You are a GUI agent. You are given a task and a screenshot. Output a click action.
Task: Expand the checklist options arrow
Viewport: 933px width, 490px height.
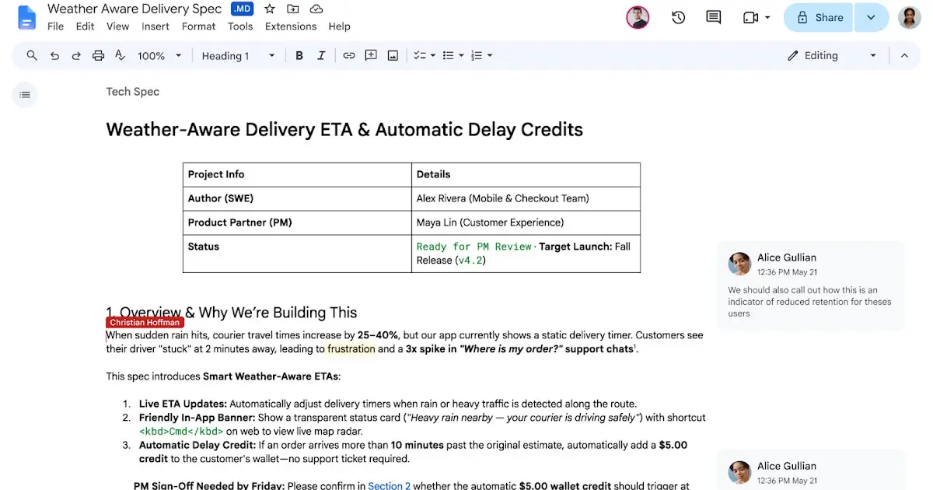pyautogui.click(x=432, y=55)
